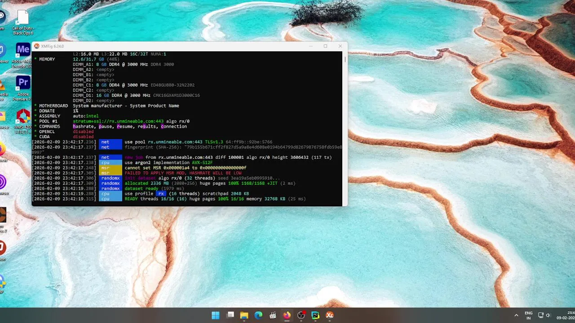This screenshot has height=323, width=575.
Task: Click the resume command text
Action: [x=126, y=127]
